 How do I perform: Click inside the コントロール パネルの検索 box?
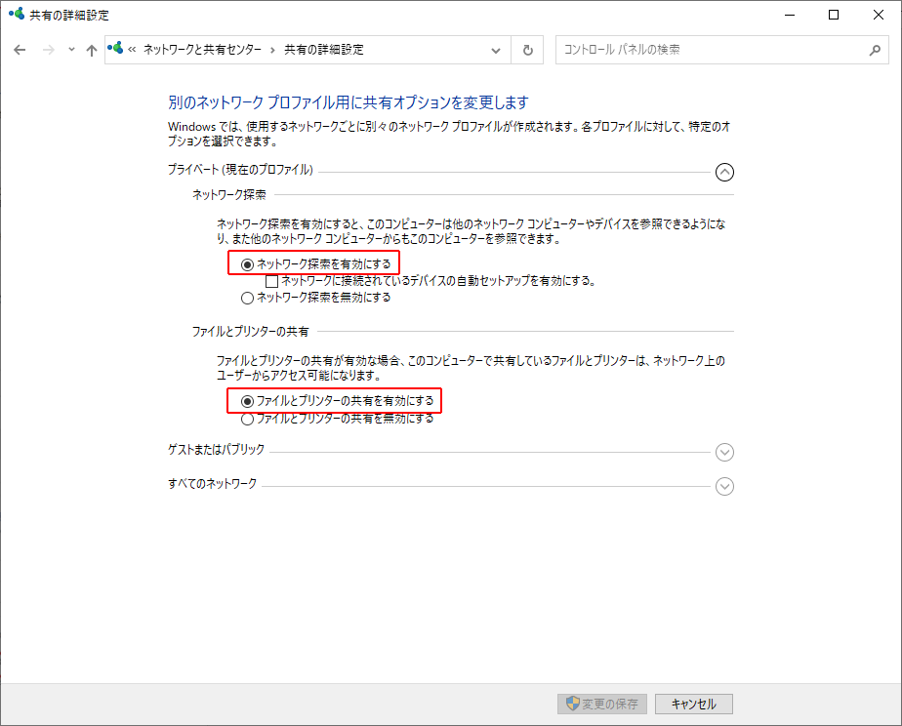pos(708,50)
